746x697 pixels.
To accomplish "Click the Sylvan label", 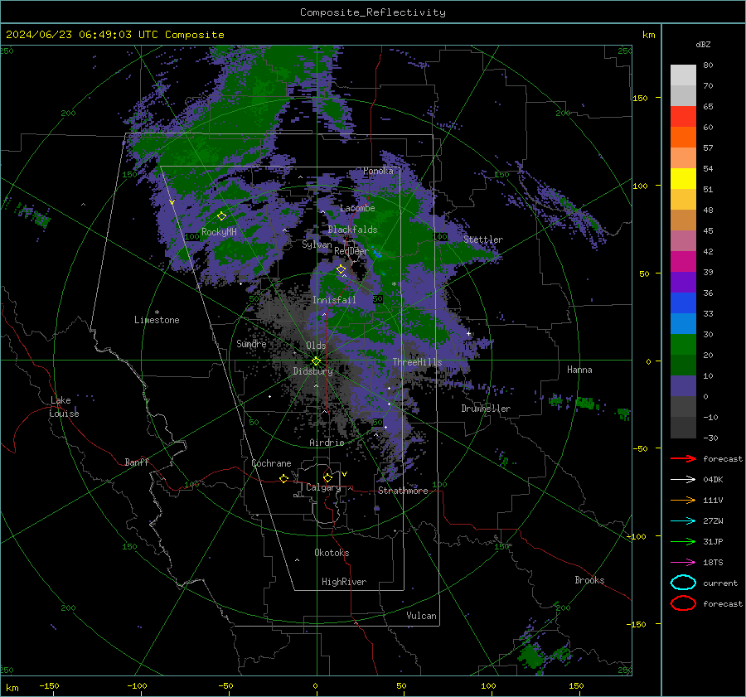I will (x=317, y=245).
